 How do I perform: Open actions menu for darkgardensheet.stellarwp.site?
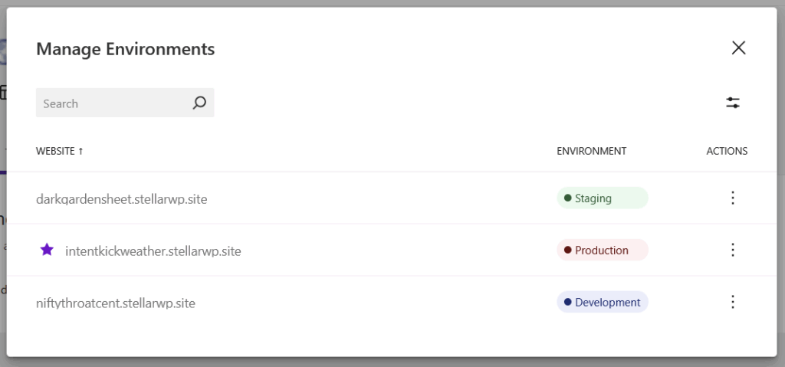click(x=732, y=198)
